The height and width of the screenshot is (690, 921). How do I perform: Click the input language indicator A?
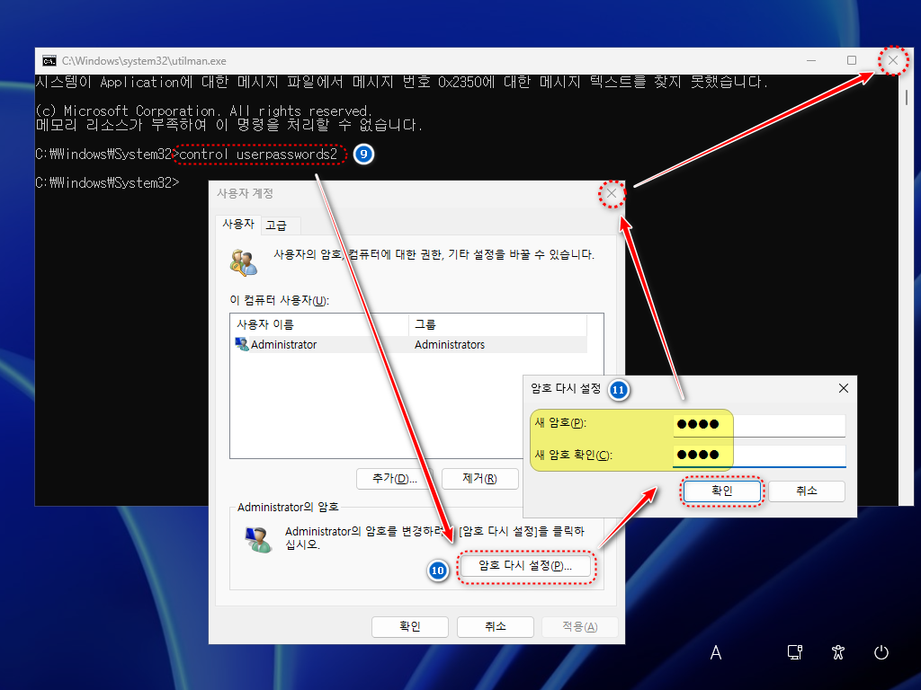point(715,652)
